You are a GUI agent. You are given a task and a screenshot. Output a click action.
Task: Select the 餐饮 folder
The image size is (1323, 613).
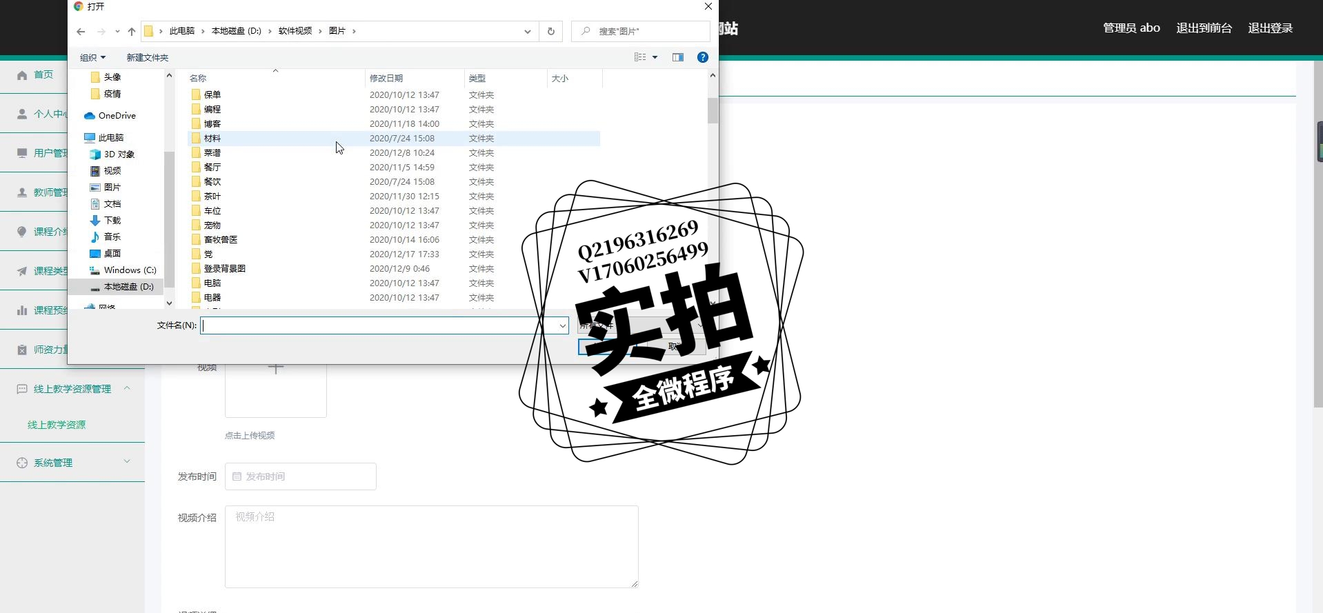coord(394,182)
